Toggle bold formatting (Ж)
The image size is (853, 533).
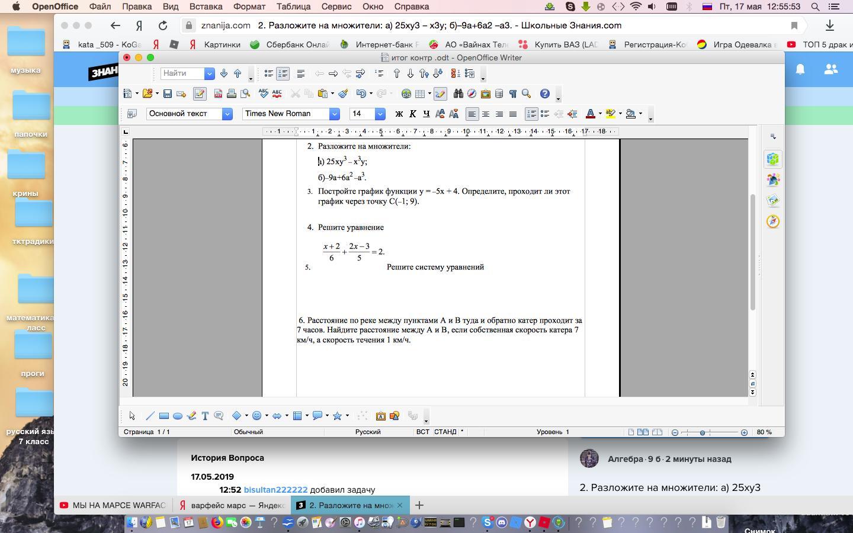tap(399, 114)
